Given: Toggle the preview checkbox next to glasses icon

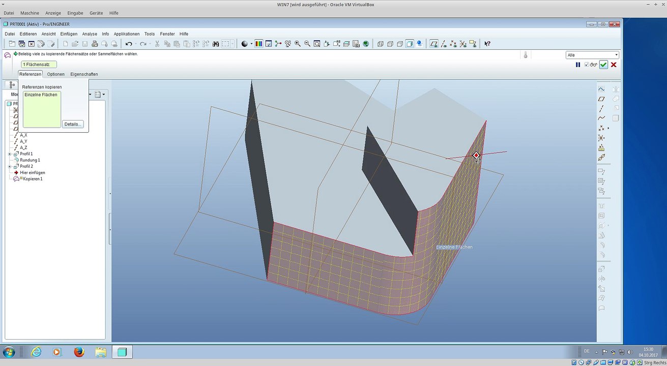Looking at the screenshot, I should (x=587, y=65).
